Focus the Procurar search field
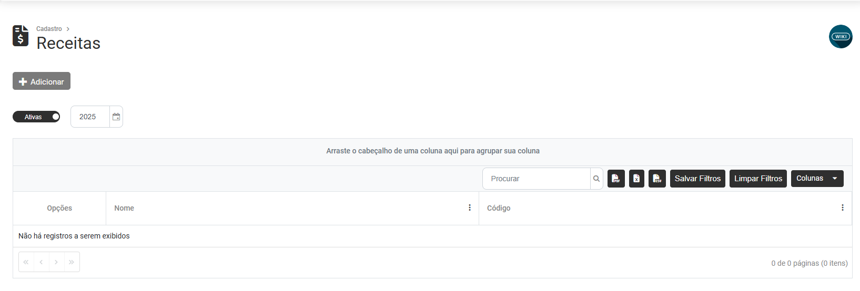 tap(537, 179)
